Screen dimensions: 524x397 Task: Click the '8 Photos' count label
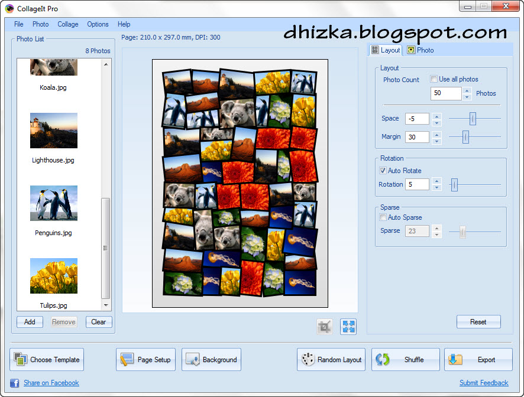98,51
